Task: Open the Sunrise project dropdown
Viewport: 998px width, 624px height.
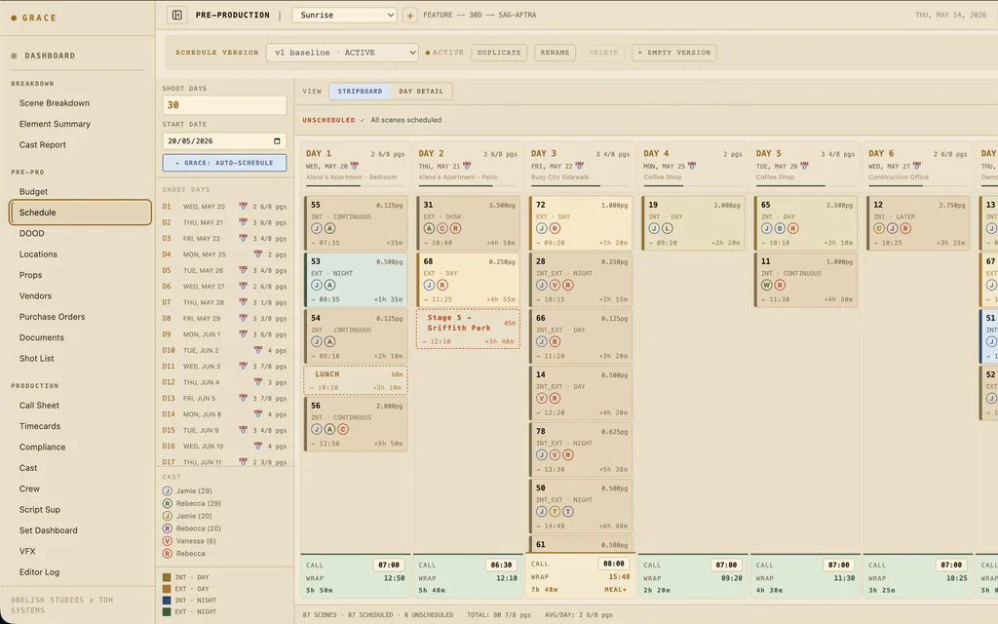Action: 344,15
